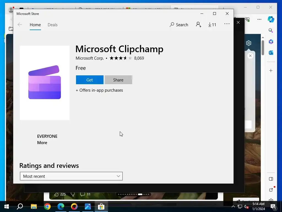Viewport: 282px width, 212px height.
Task: Click the Clipchamp app logo image
Action: [x=45, y=83]
